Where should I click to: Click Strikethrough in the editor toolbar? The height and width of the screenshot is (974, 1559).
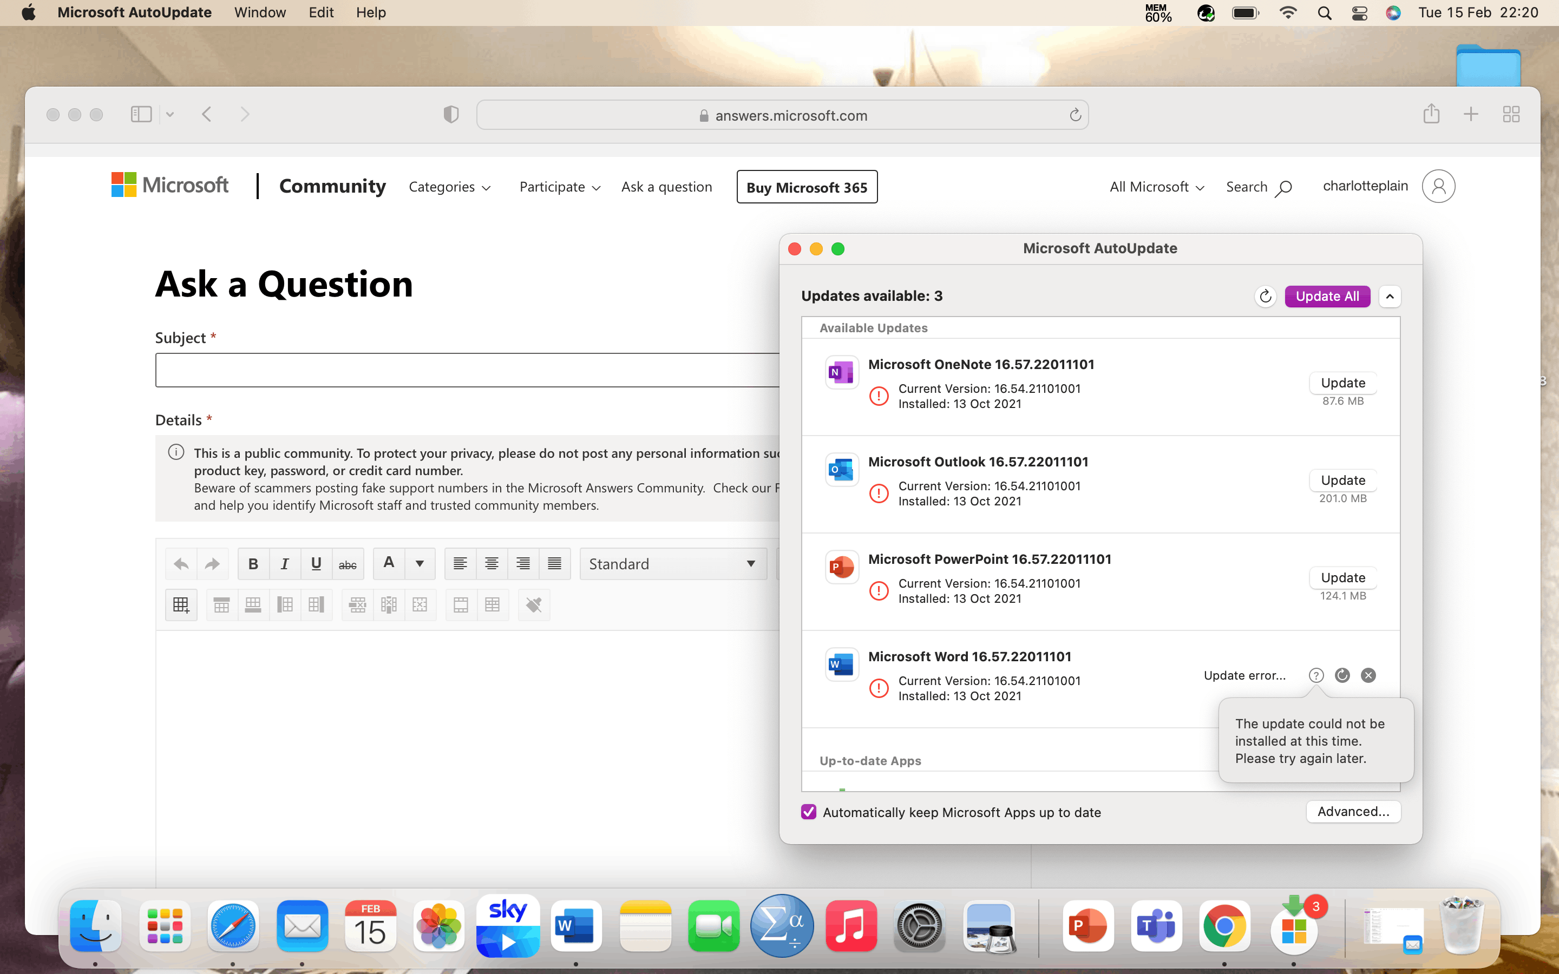pos(348,564)
